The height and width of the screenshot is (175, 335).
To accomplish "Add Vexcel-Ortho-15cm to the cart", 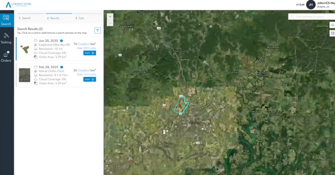I will [x=90, y=79].
